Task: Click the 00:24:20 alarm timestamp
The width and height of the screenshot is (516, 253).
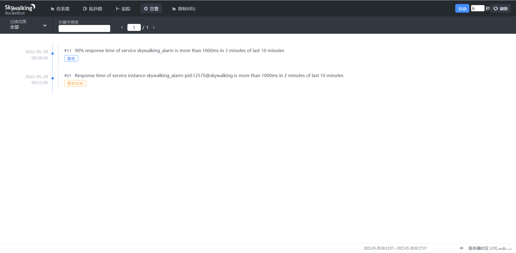Action: (37, 55)
